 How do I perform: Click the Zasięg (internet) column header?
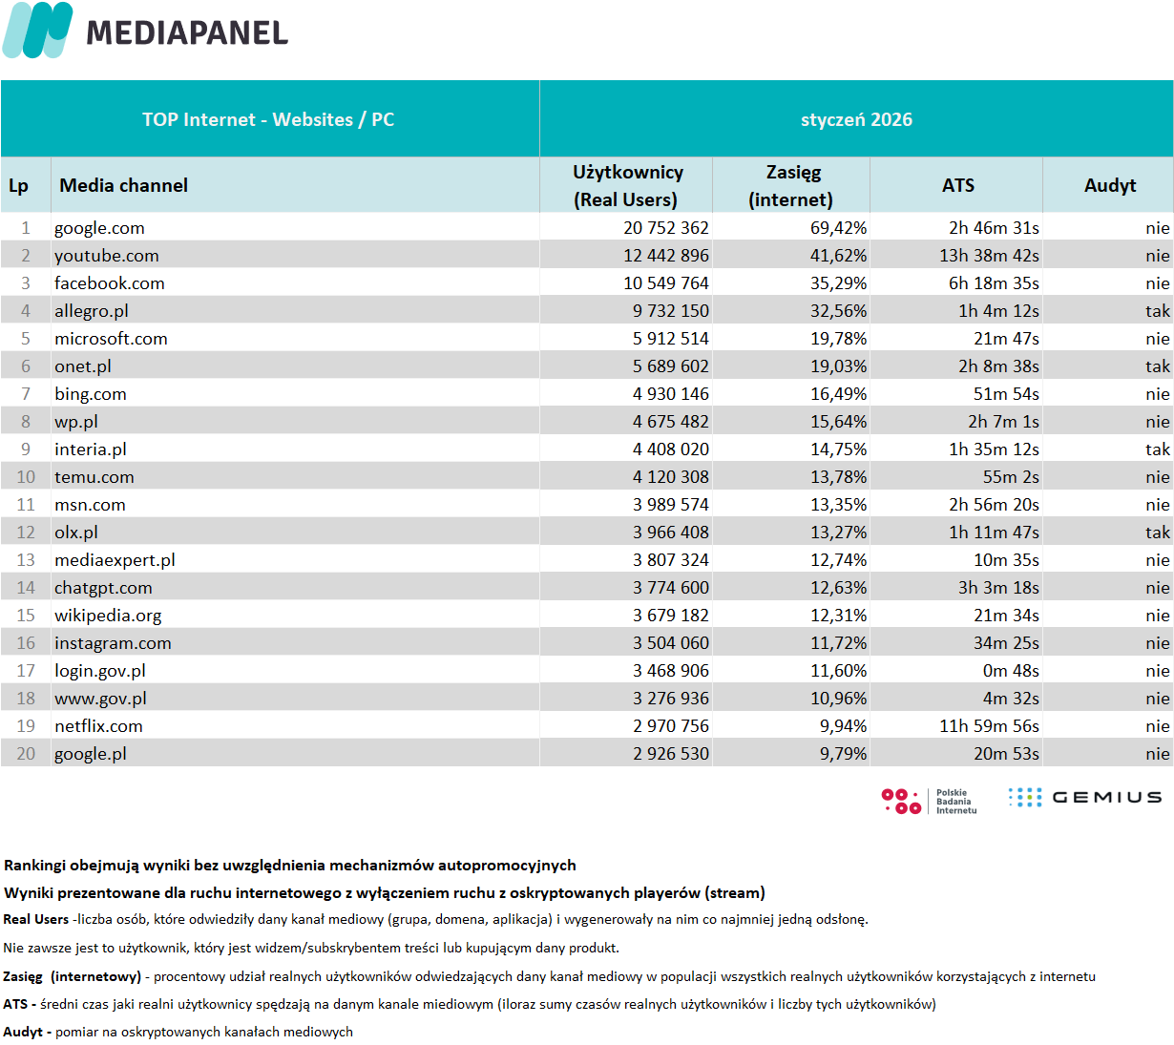tap(791, 185)
